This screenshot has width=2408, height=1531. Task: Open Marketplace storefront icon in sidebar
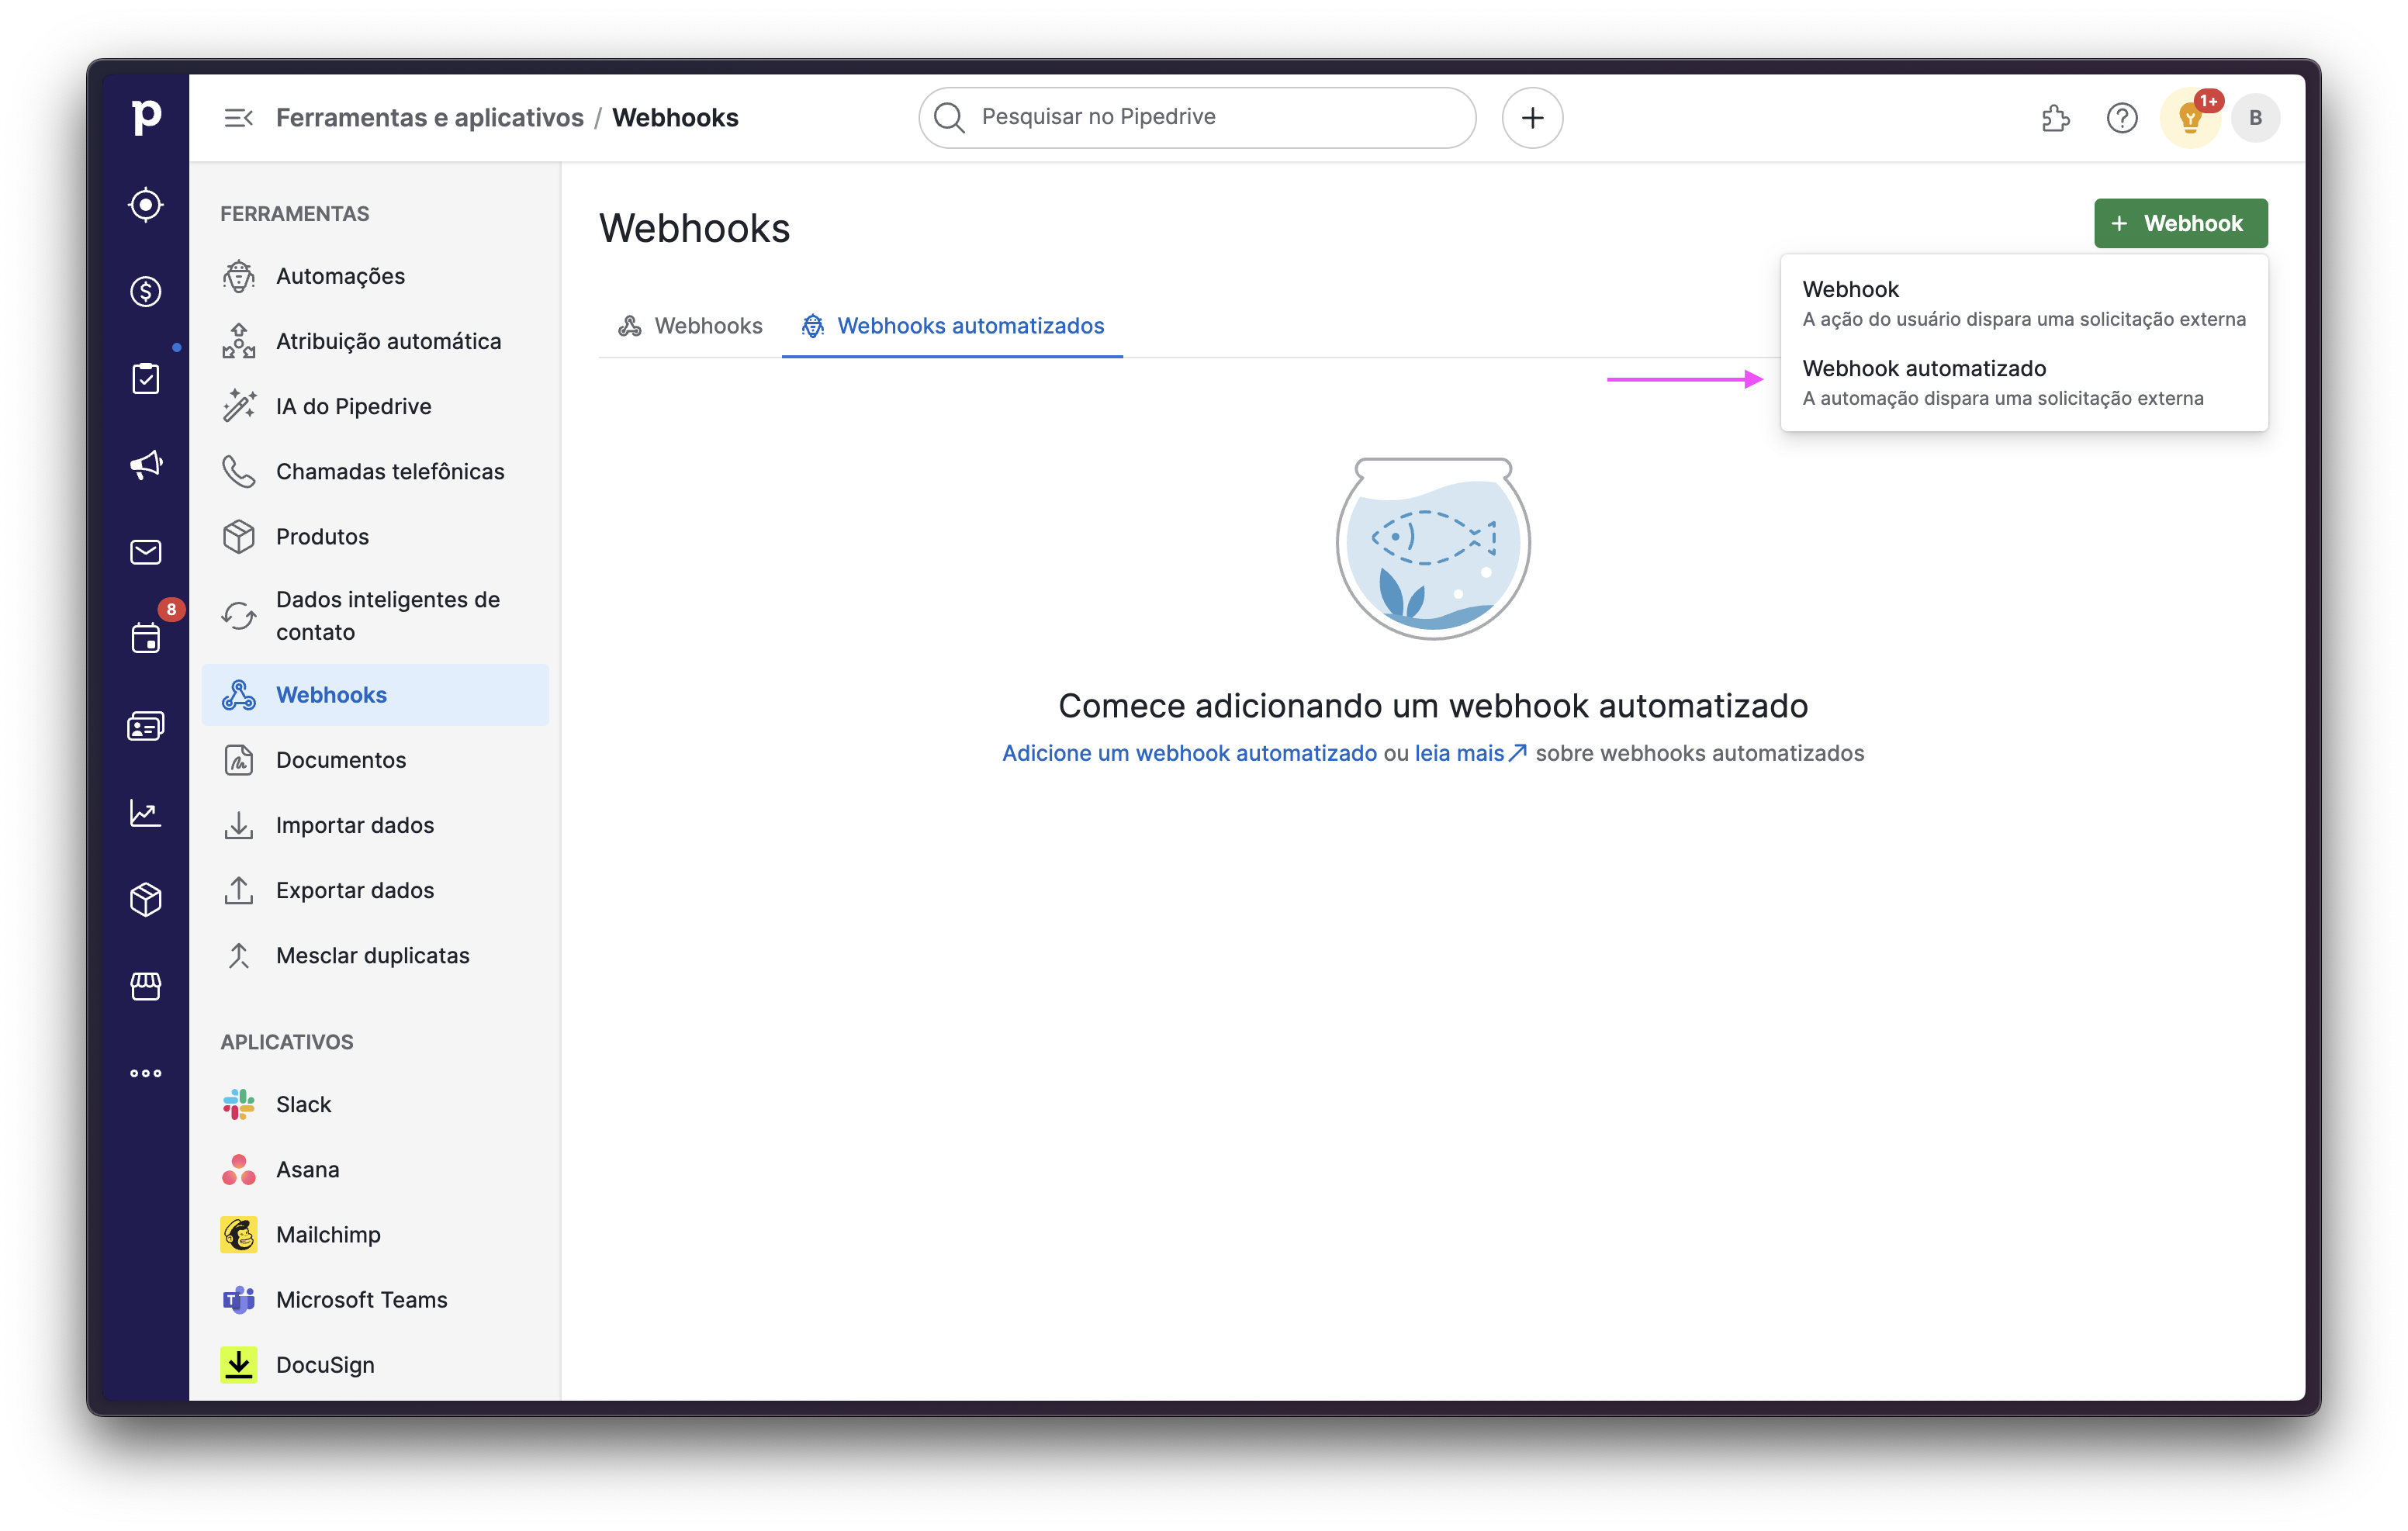point(146,986)
